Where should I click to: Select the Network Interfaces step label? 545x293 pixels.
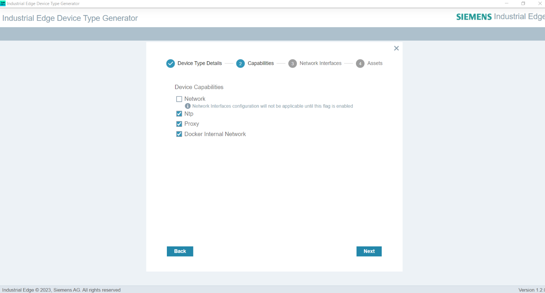(x=320, y=63)
